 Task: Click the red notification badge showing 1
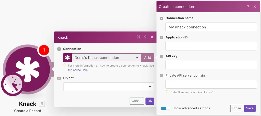(x=44, y=50)
